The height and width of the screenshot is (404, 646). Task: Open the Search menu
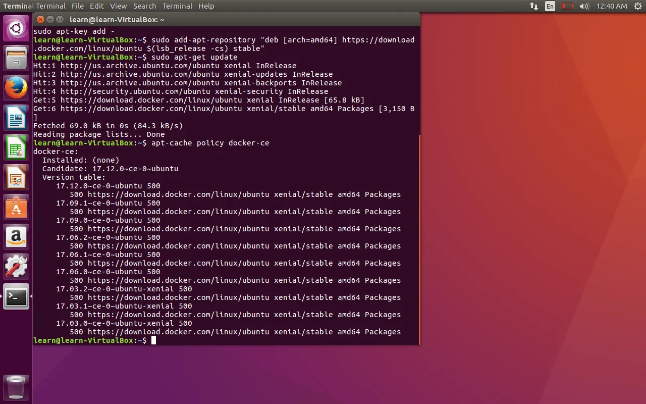[x=145, y=6]
